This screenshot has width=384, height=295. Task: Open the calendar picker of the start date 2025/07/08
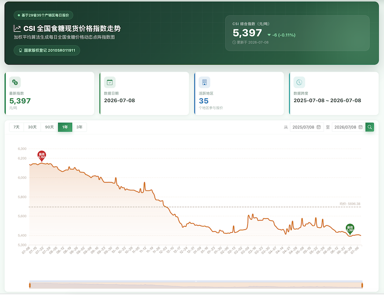point(318,127)
